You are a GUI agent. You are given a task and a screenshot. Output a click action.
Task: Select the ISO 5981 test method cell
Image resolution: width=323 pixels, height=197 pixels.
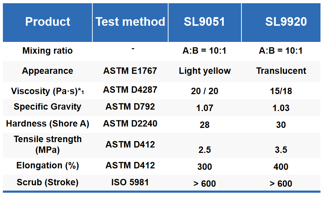pyautogui.click(x=130, y=182)
